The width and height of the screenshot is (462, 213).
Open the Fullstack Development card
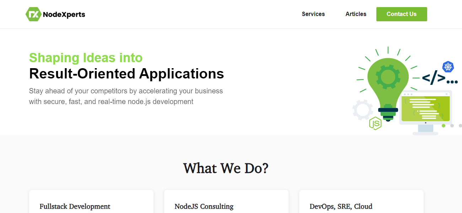(x=91, y=202)
